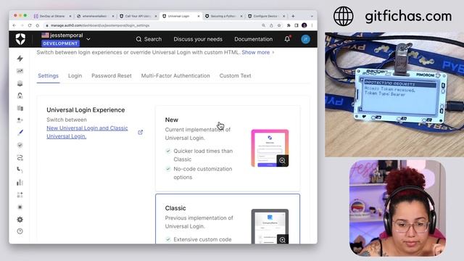Switch to the wherehavetalked browser tab
464x261 pixels.
[95, 16]
